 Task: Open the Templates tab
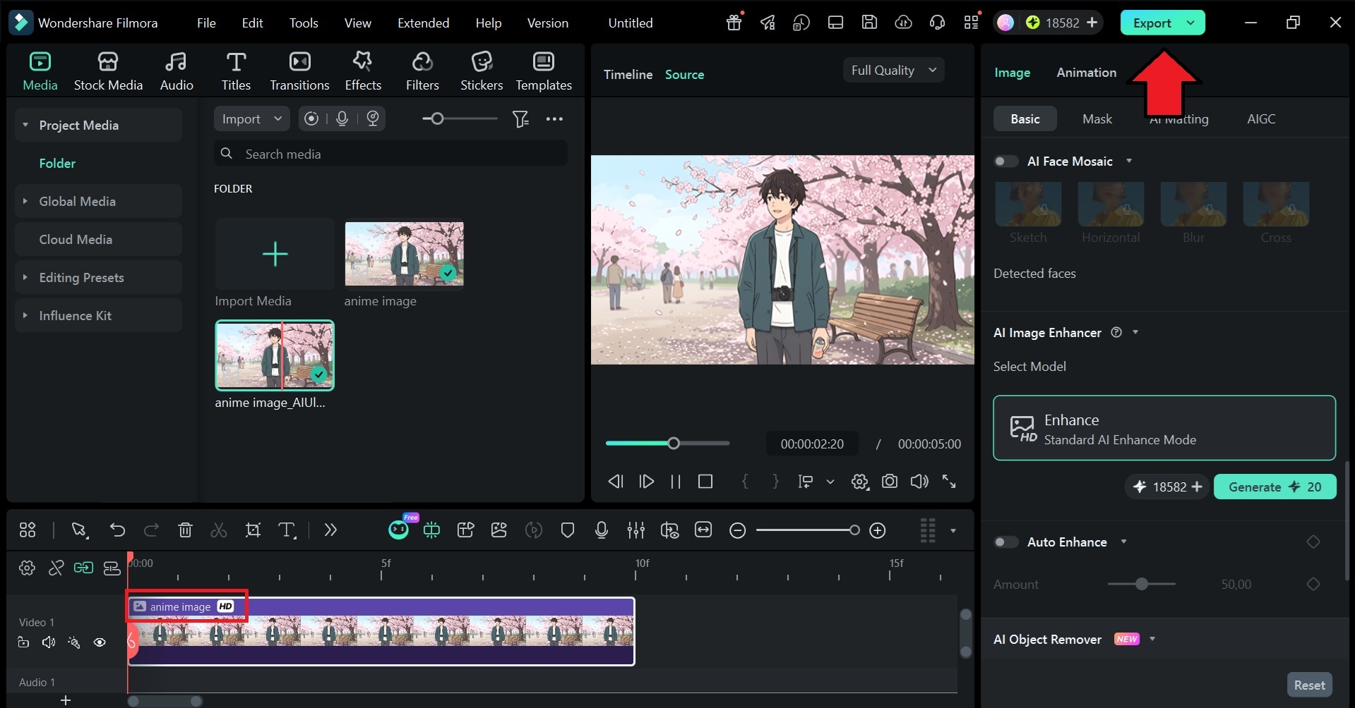tap(544, 71)
